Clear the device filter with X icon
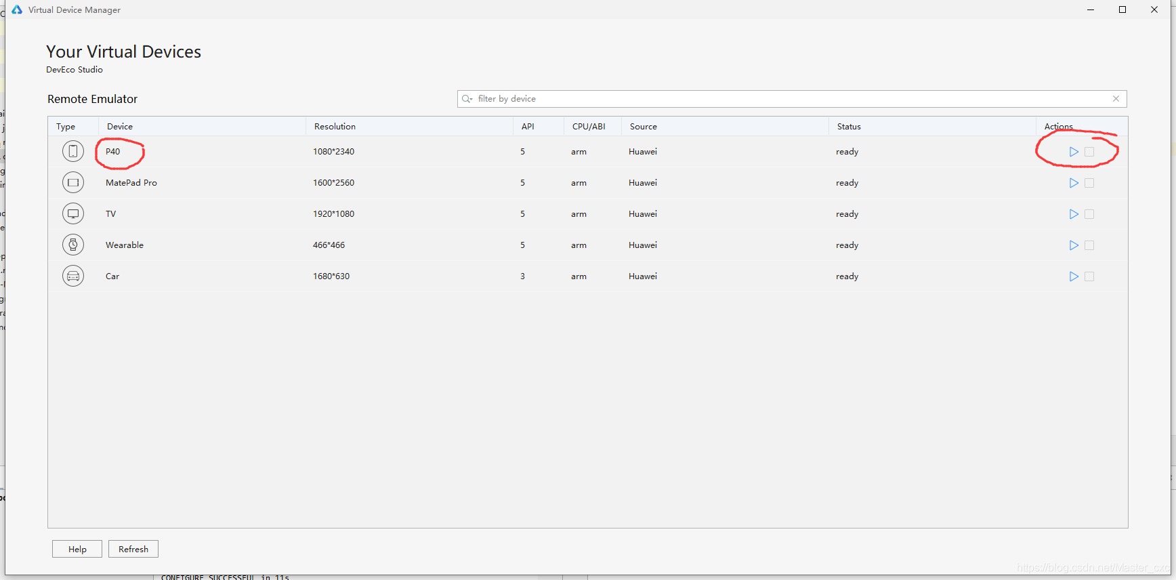The image size is (1176, 580). 1116,99
